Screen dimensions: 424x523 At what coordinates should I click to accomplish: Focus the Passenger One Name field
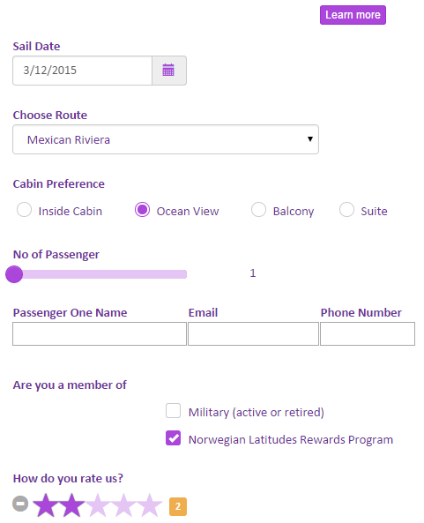coord(100,333)
